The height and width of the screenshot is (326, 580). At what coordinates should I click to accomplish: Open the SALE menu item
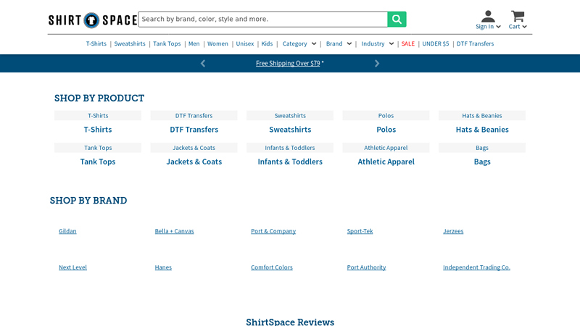[x=408, y=44]
